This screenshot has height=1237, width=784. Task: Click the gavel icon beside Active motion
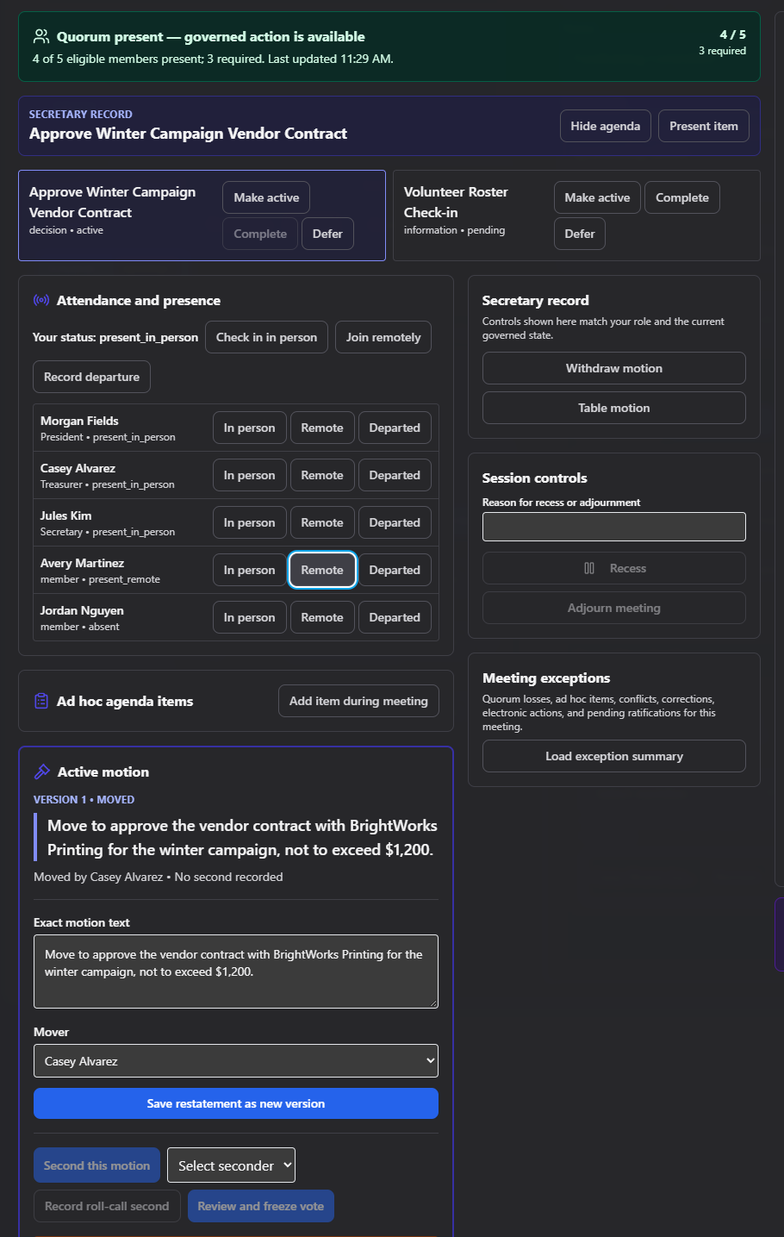click(41, 772)
